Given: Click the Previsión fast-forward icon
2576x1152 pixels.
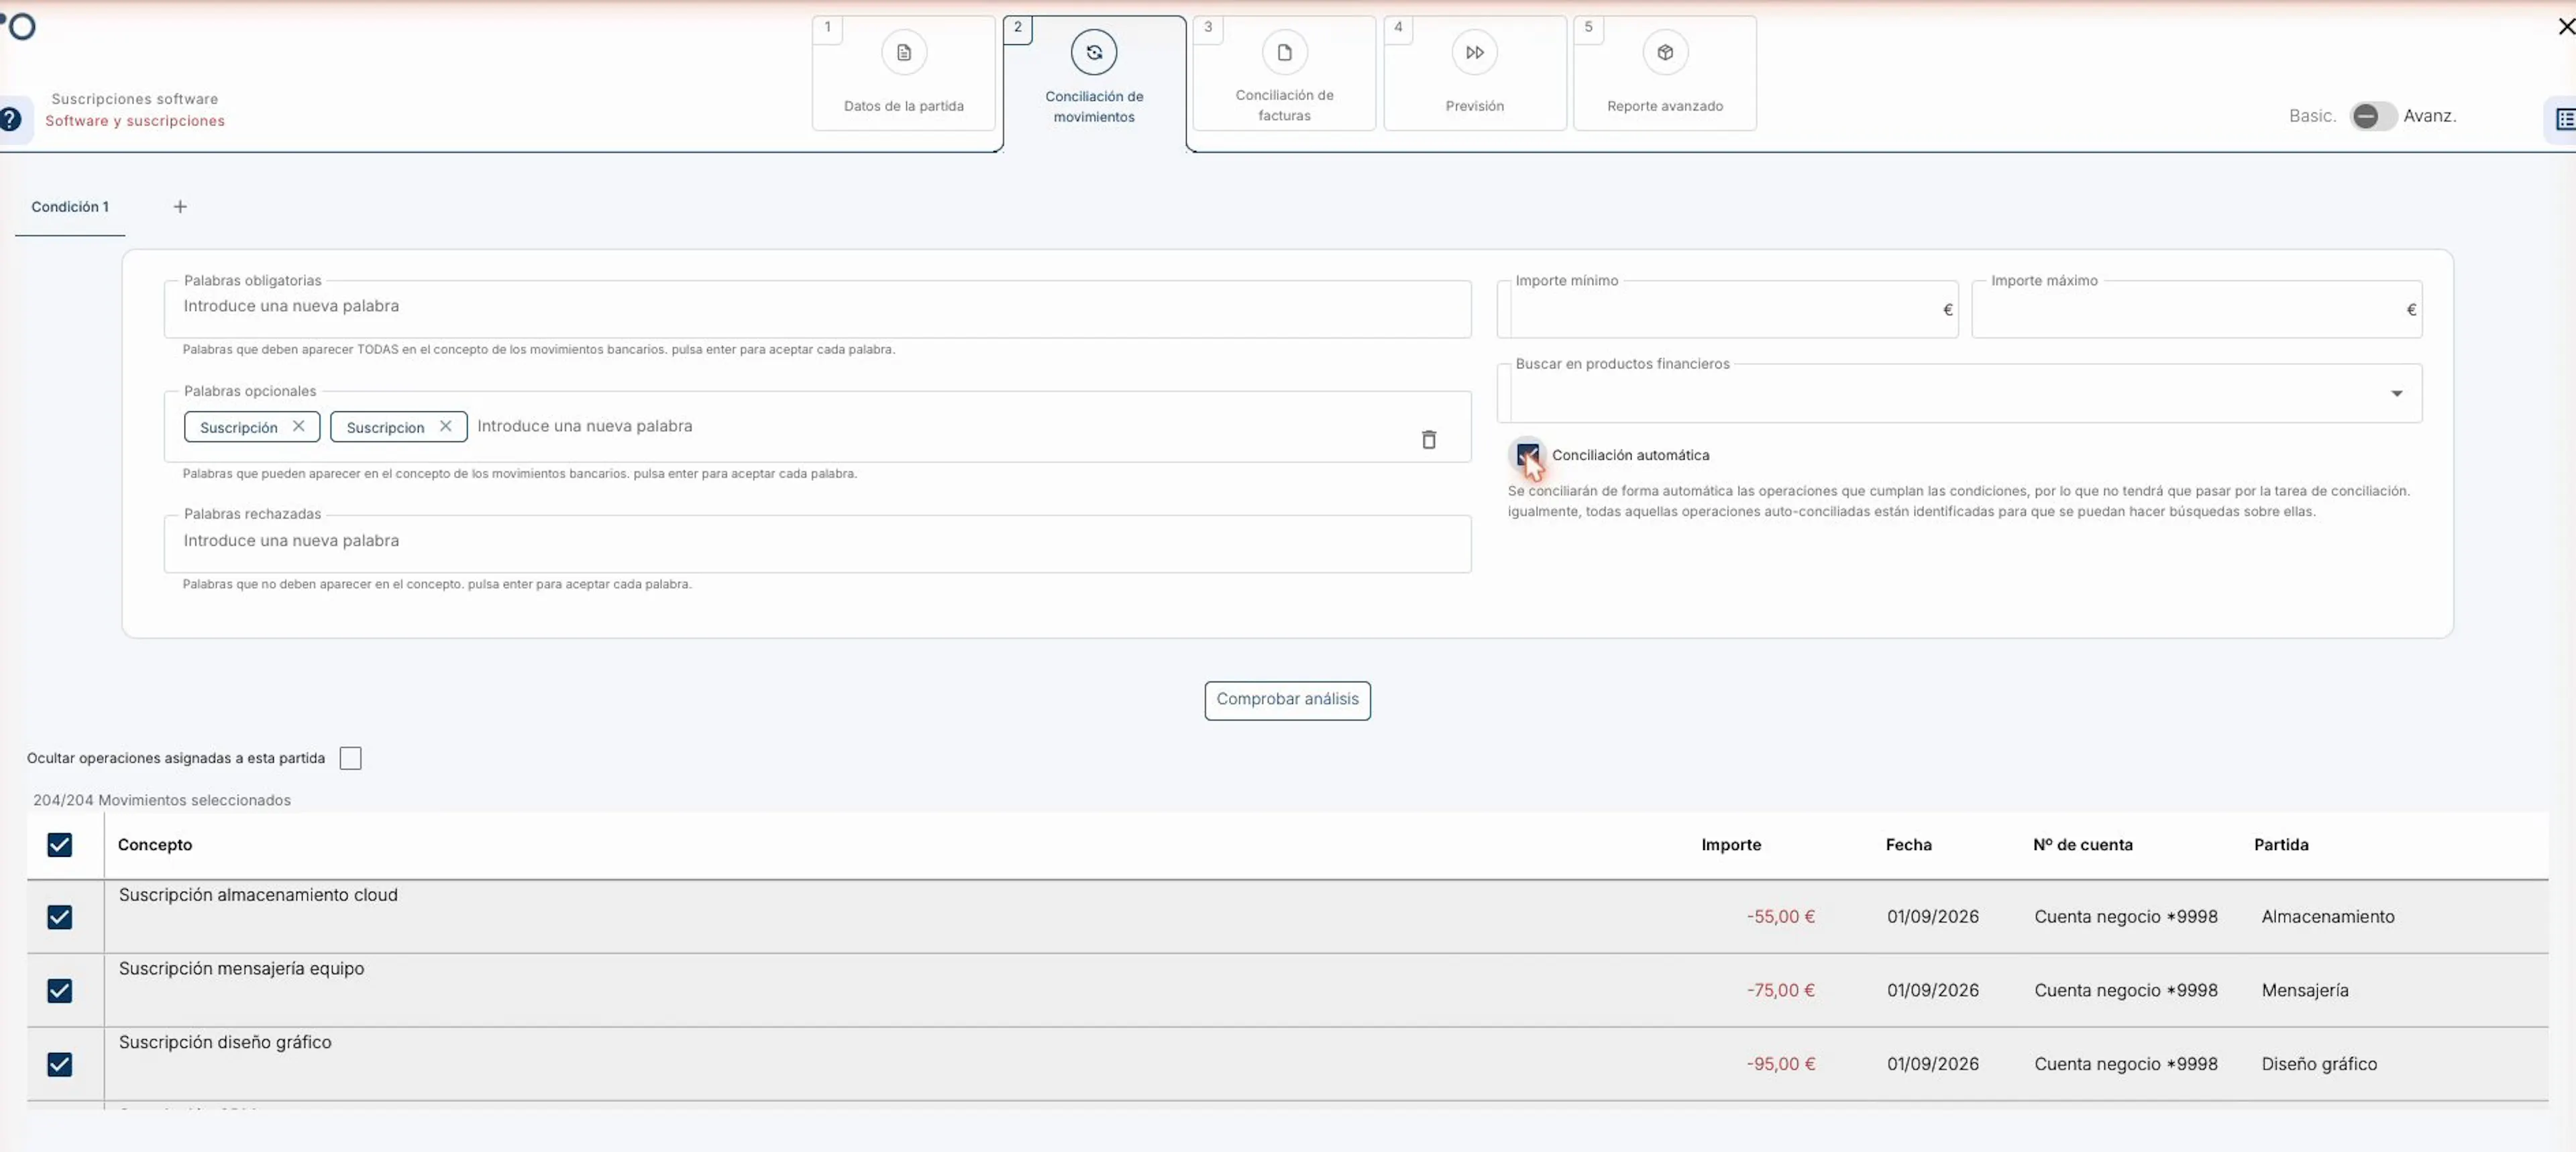Looking at the screenshot, I should 1474,52.
